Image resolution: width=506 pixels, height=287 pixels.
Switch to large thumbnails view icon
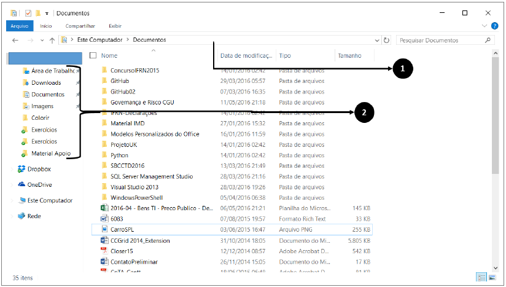tap(492, 278)
